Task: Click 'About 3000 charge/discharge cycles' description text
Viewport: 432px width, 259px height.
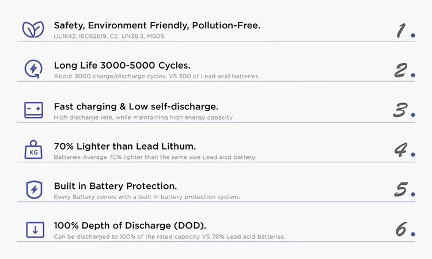Action: tap(157, 76)
